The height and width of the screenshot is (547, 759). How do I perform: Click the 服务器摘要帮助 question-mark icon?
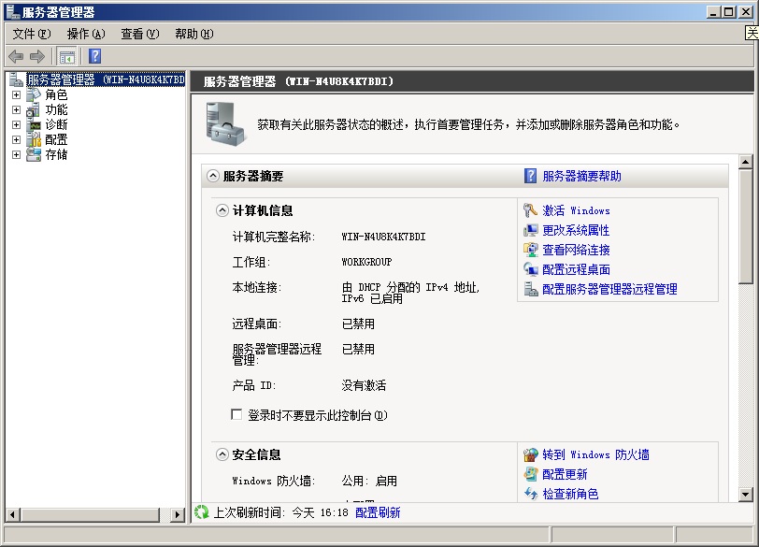[530, 176]
